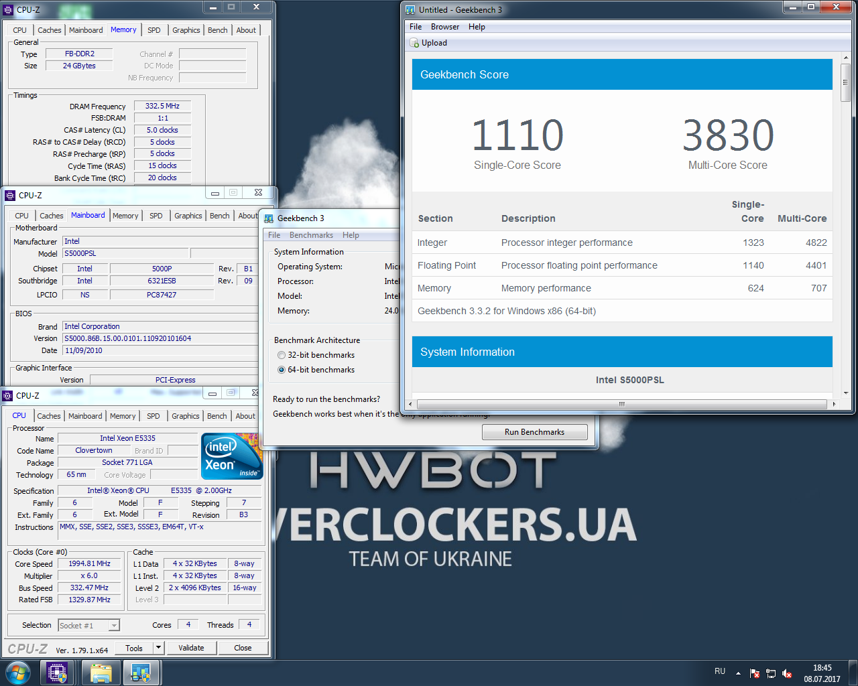
Task: Click the motherboard model field S5000PSL
Action: tap(125, 253)
